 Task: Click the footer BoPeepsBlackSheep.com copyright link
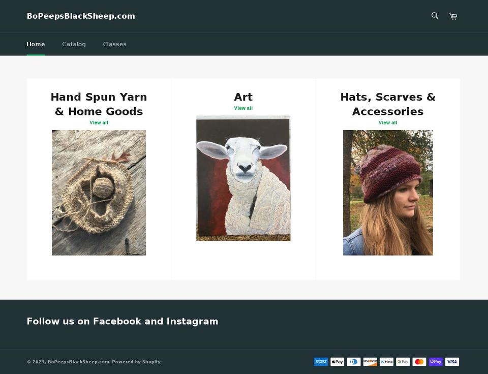pyautogui.click(x=78, y=362)
